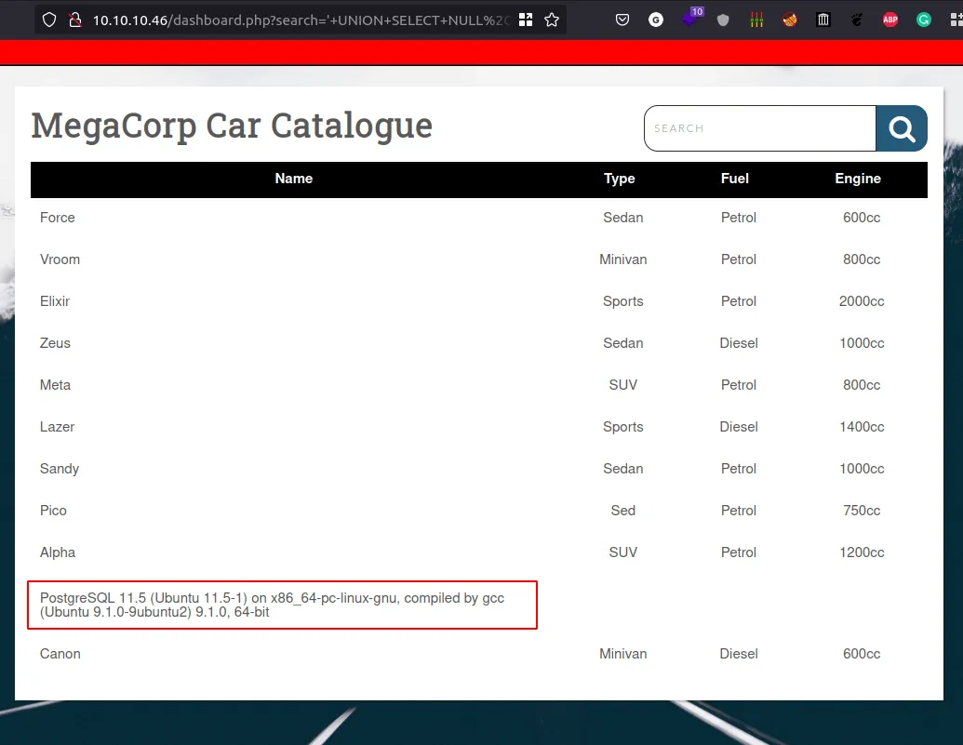Click the Name column header
The image size is (963, 745).
(x=294, y=179)
